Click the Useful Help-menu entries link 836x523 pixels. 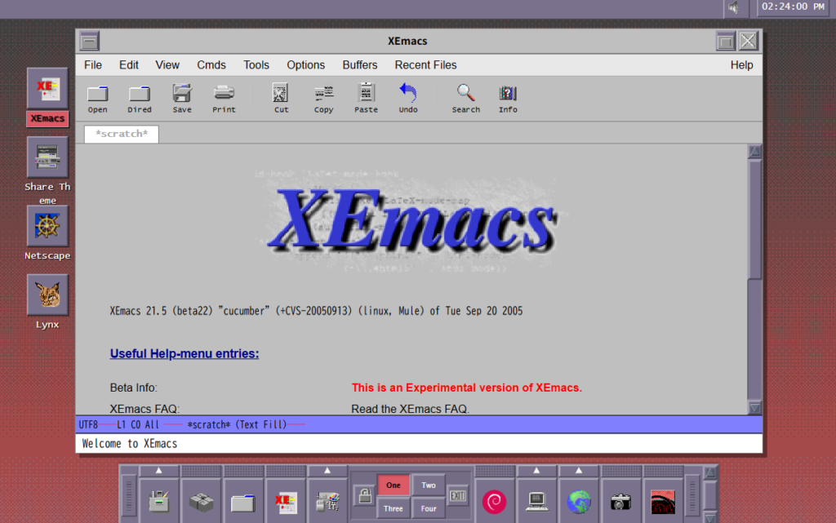point(184,353)
